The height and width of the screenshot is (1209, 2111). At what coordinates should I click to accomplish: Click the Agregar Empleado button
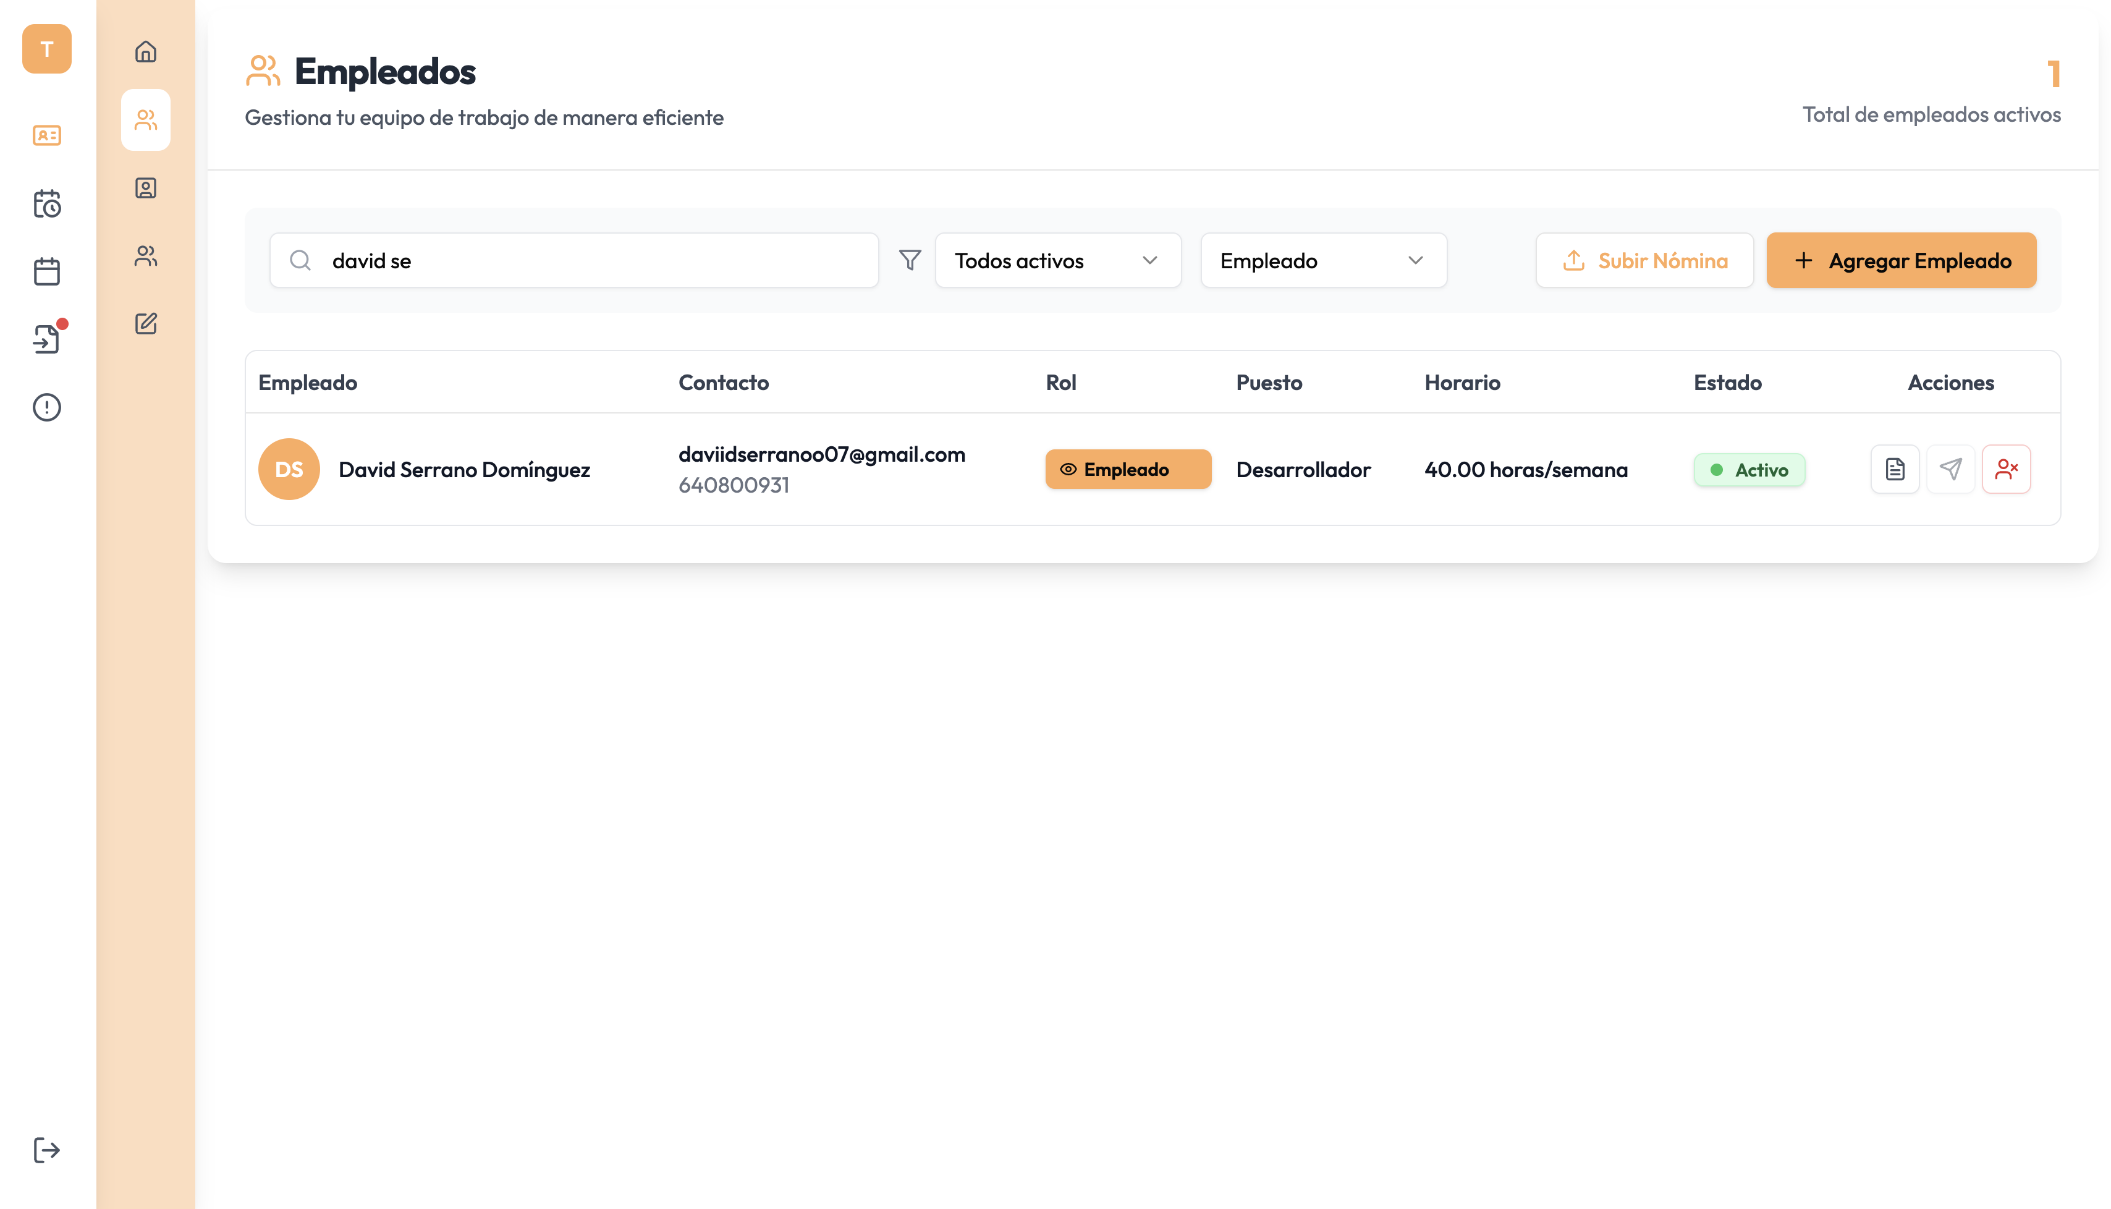pyautogui.click(x=1901, y=261)
